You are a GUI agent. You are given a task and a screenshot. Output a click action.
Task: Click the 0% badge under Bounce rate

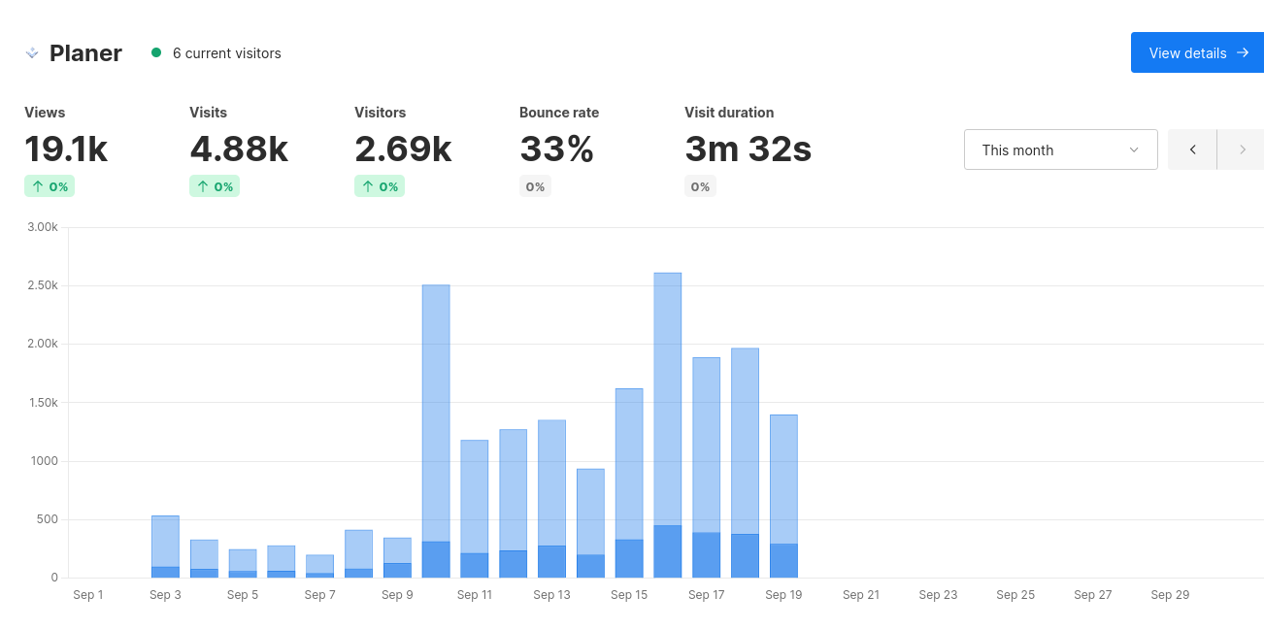(535, 185)
